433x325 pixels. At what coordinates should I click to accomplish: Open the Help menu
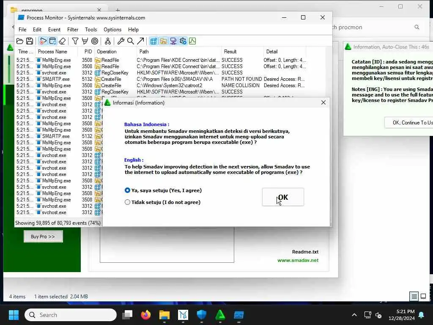point(133,30)
